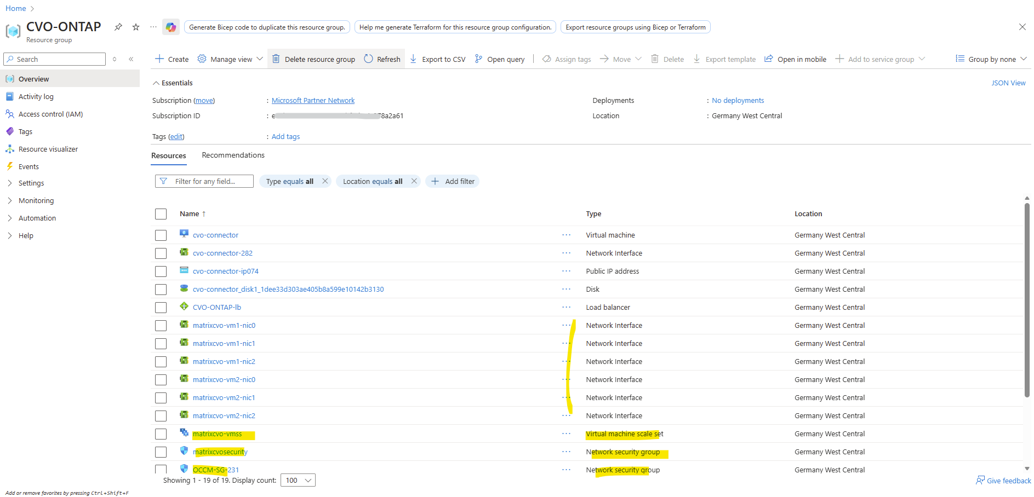Viewport: 1034px width, 497px height.
Task: Refresh the resource list
Action: pyautogui.click(x=382, y=59)
